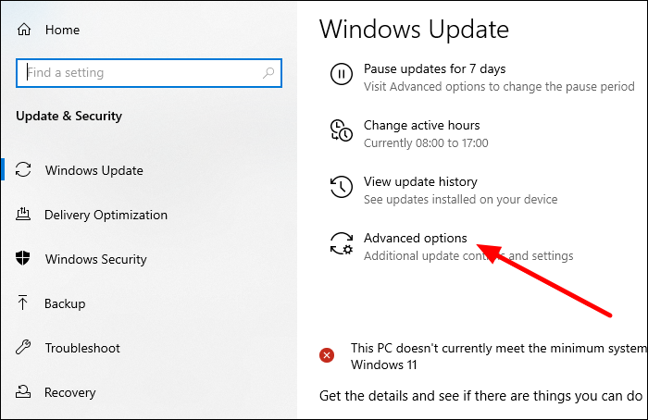
Task: Click the Home icon in the sidebar
Action: pos(24,30)
